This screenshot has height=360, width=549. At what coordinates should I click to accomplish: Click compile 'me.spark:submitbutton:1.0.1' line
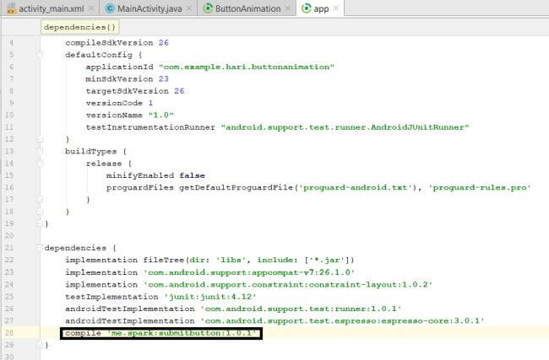tap(161, 333)
